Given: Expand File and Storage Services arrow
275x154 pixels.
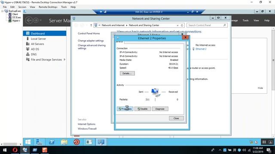Looking at the screenshot, I should point(64,59).
